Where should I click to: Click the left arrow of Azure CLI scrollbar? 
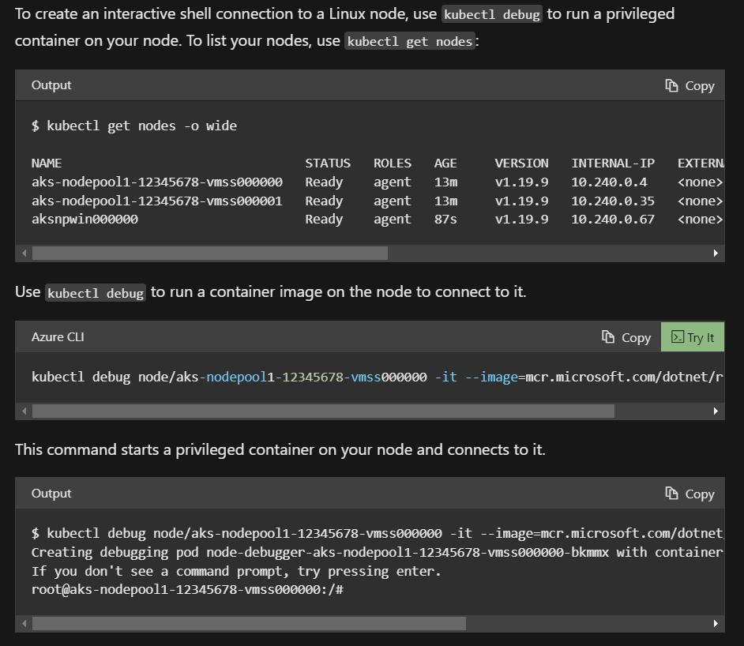24,411
